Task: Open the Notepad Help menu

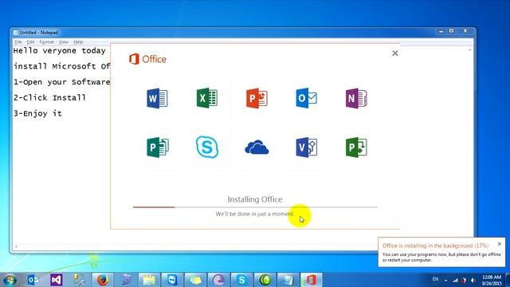Action: (78, 42)
